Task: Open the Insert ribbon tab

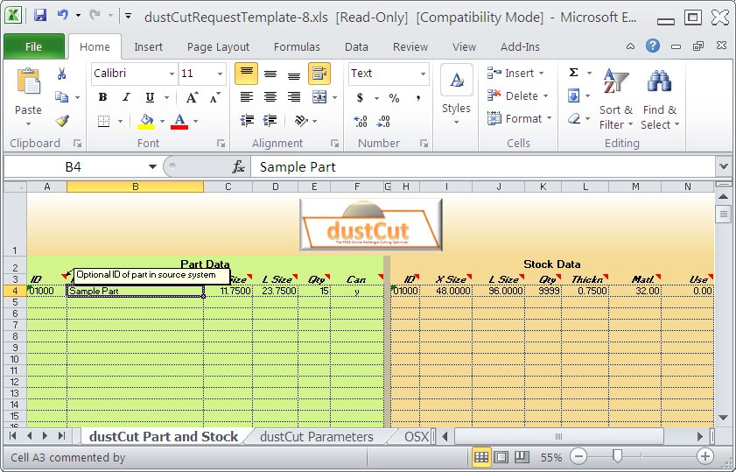Action: [x=148, y=47]
